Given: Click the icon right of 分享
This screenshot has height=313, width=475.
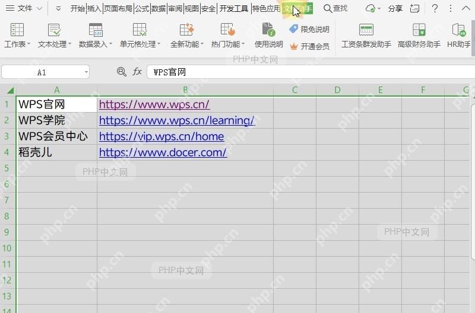Looking at the screenshot, I should [x=414, y=8].
